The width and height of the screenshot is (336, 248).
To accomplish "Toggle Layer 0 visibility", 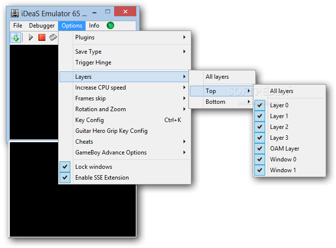I will click(289, 105).
